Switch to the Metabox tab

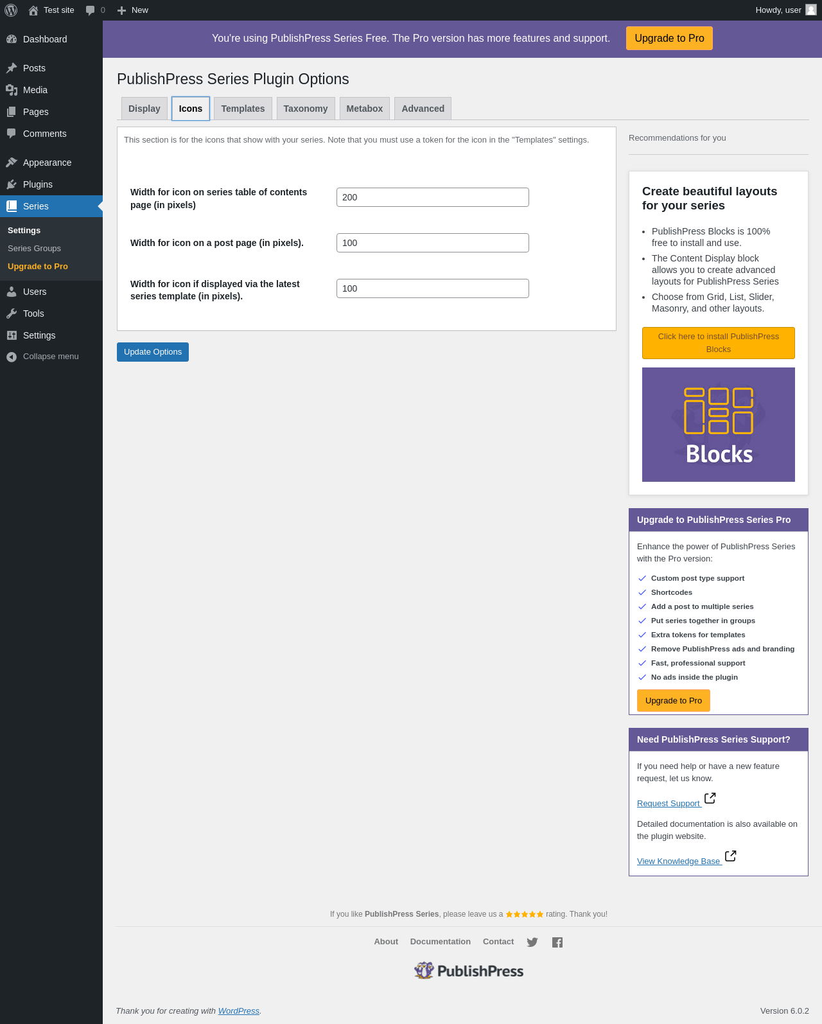(365, 109)
